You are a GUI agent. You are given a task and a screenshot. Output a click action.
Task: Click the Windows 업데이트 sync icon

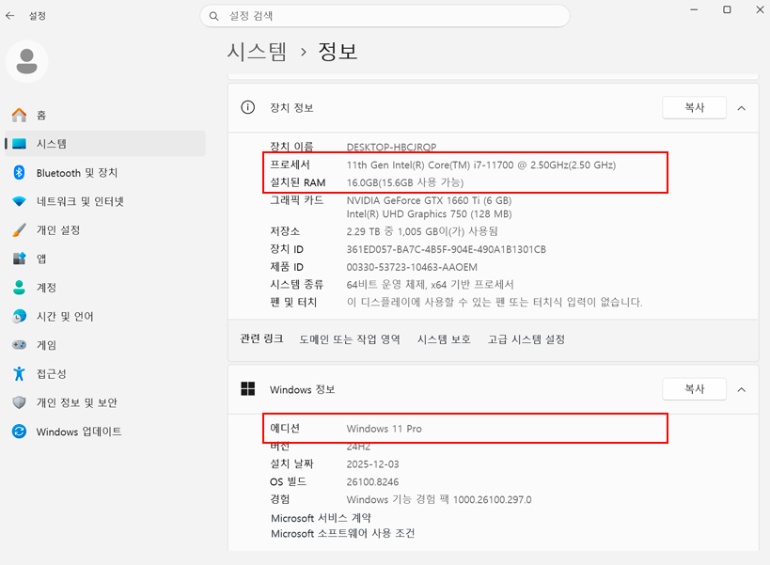pos(19,432)
